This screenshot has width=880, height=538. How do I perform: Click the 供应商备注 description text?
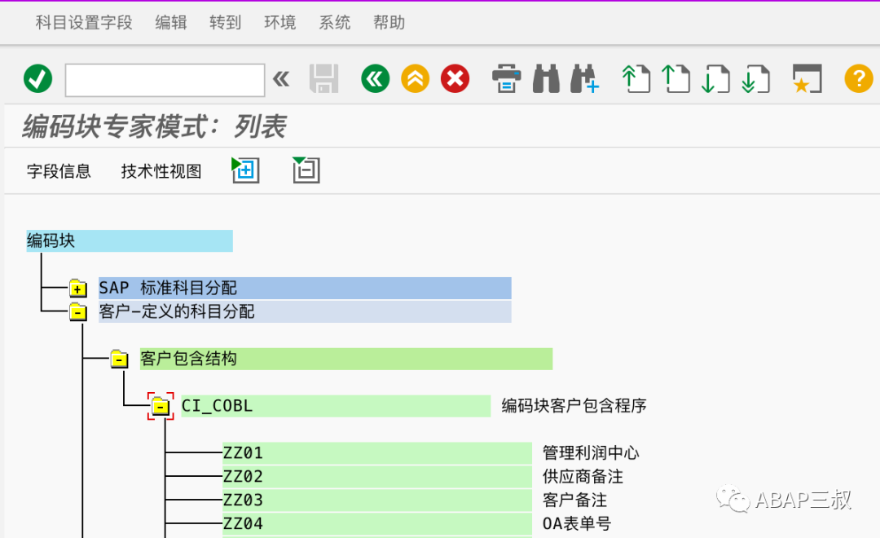pyautogui.click(x=583, y=476)
